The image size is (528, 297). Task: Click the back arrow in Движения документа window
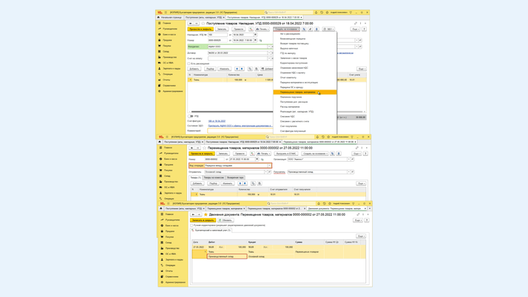[194, 214]
